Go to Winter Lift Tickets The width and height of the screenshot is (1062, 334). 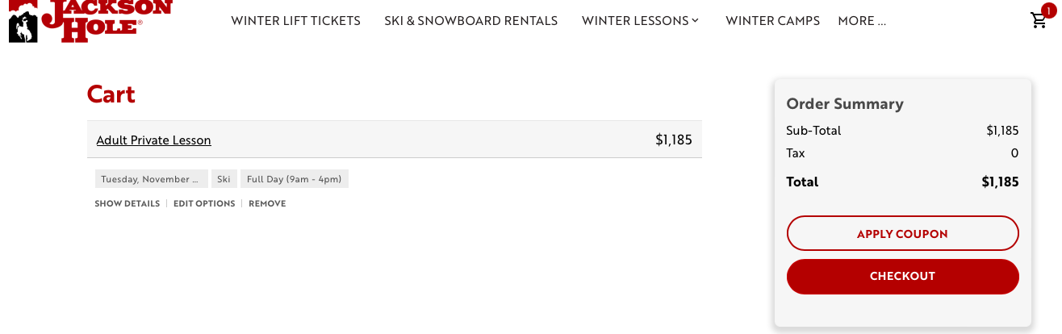[x=295, y=21]
